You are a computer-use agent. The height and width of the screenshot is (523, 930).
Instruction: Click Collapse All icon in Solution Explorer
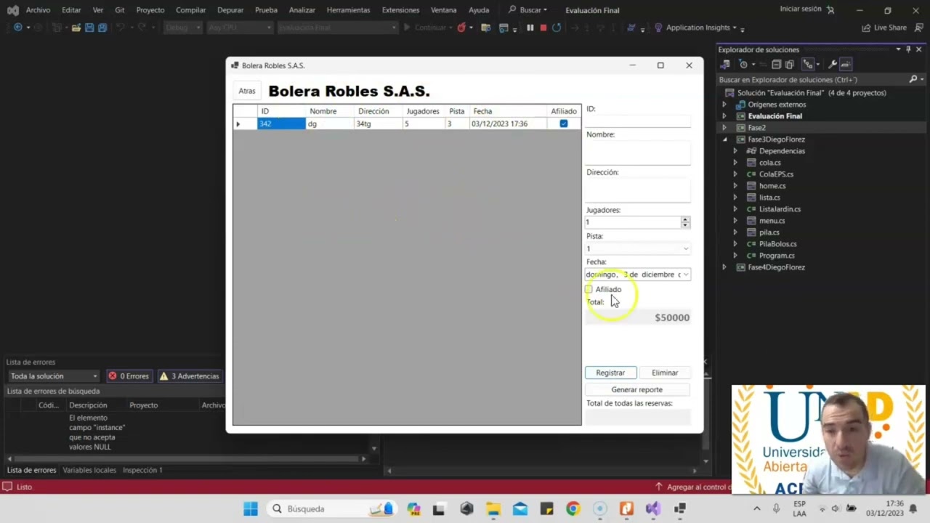[x=777, y=65]
